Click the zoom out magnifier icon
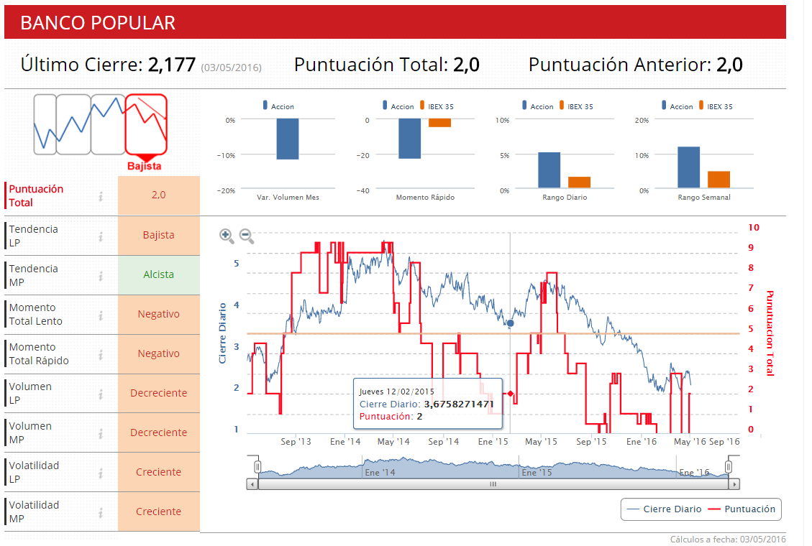 247,236
